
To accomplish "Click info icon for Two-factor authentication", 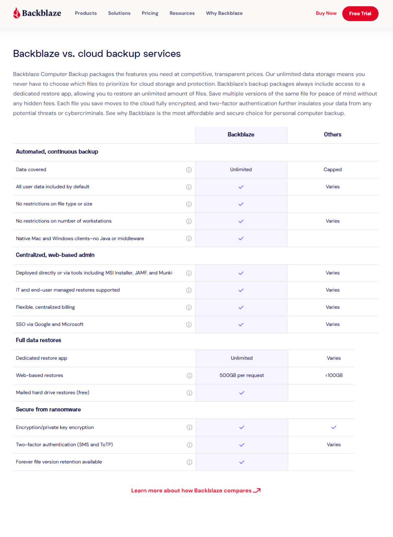I will [x=189, y=445].
